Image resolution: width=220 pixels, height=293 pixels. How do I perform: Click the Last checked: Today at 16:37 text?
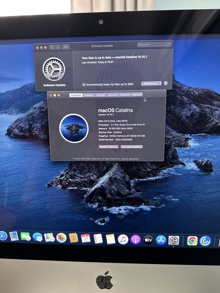(x=98, y=62)
